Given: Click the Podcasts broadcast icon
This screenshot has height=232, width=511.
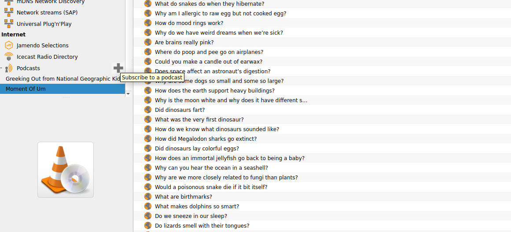Looking at the screenshot, I should [9, 68].
